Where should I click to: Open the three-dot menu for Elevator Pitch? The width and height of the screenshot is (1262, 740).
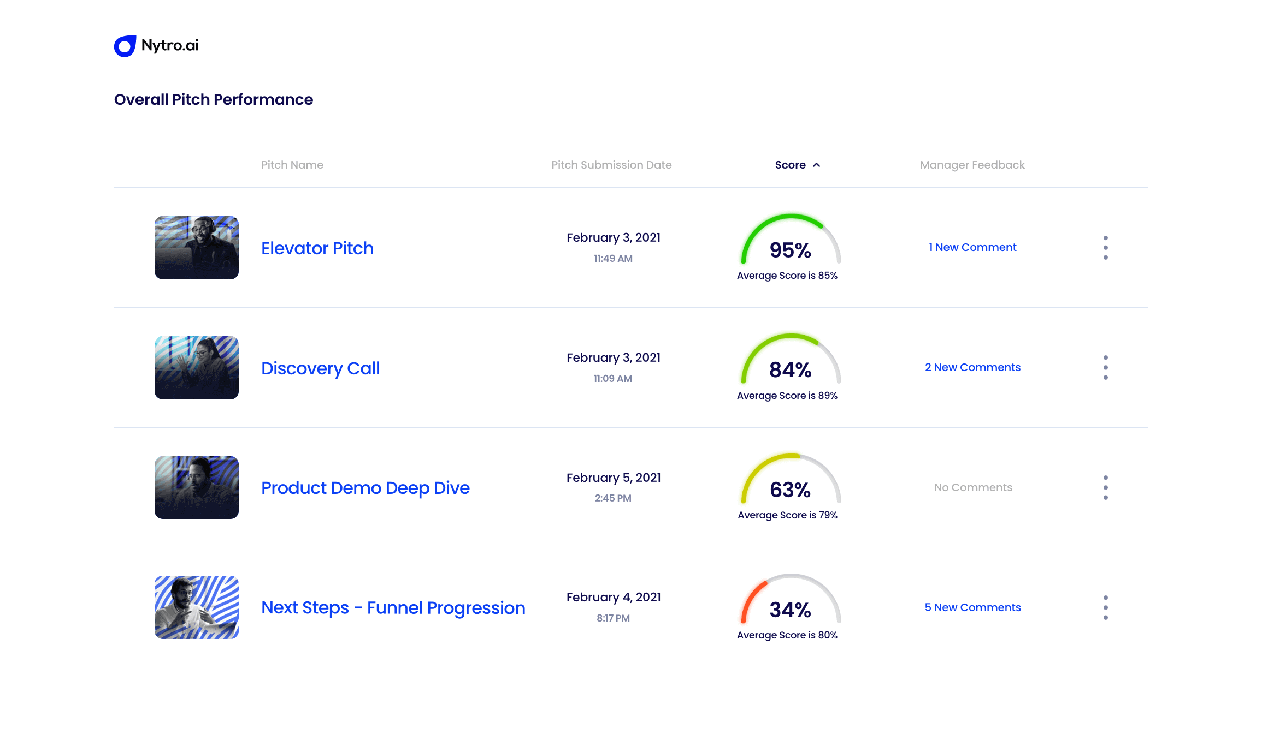pyautogui.click(x=1105, y=248)
